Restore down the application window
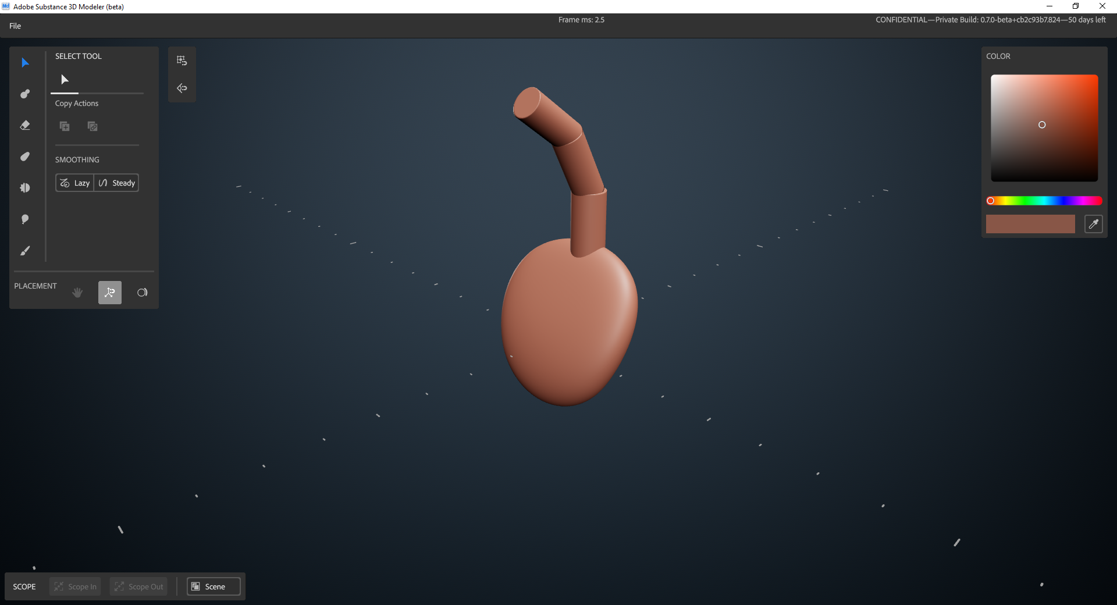The width and height of the screenshot is (1117, 605). coord(1076,6)
